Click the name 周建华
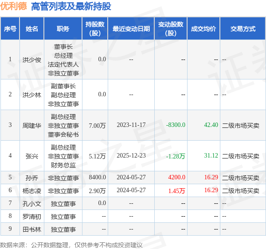Viewport: 266px width, 249px height. click(32, 126)
